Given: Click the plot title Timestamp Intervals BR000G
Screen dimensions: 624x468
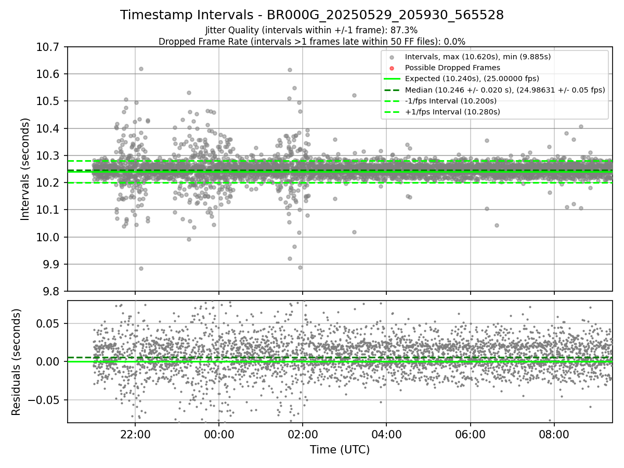Looking at the screenshot, I should coord(312,15).
